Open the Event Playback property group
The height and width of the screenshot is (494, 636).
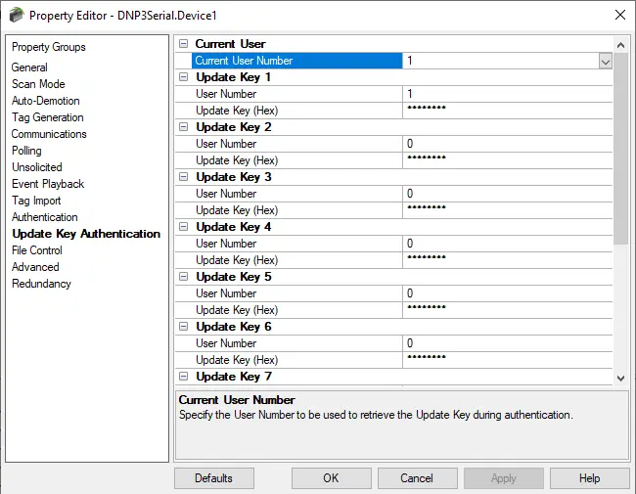click(x=48, y=184)
